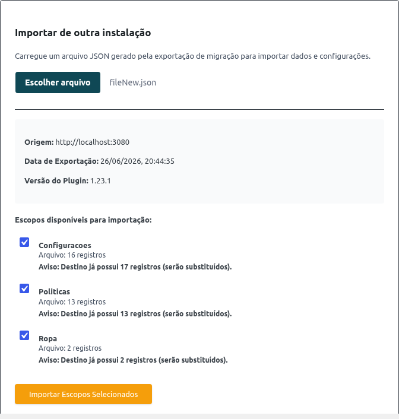Select the Politicas scope label
399x419 pixels.
(54, 291)
